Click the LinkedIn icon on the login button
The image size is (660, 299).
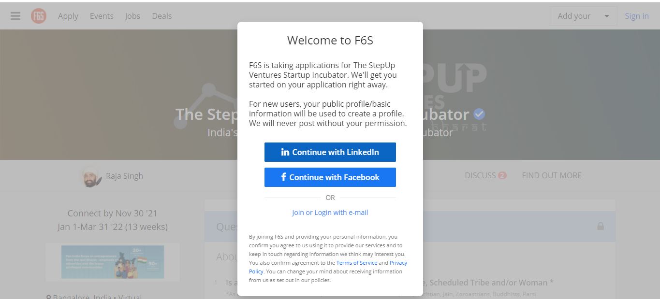pyautogui.click(x=284, y=152)
